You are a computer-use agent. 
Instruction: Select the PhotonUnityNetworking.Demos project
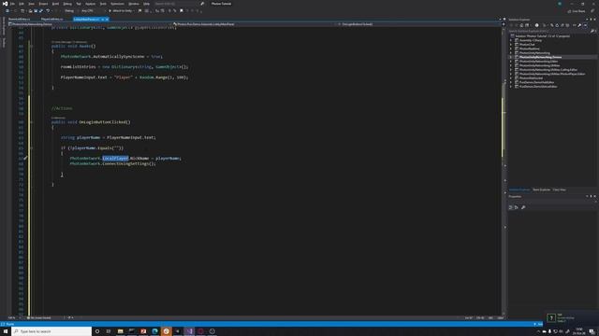pyautogui.click(x=540, y=57)
